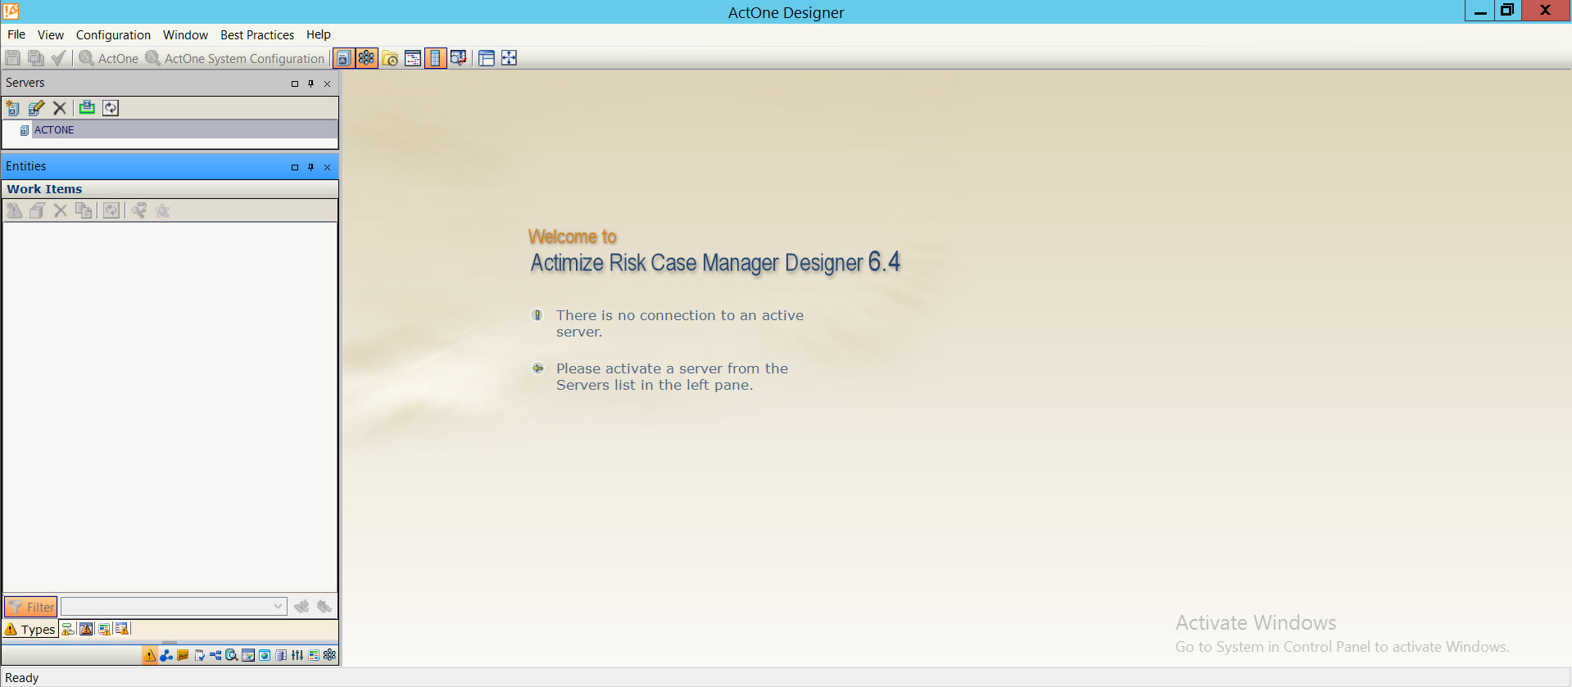Click the Ready status bar text
The height and width of the screenshot is (687, 1572).
[22, 678]
